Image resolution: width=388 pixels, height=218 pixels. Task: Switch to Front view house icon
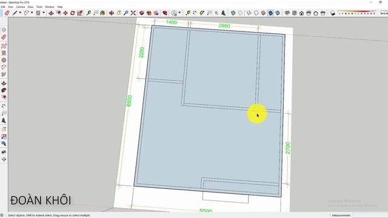coord(301,13)
